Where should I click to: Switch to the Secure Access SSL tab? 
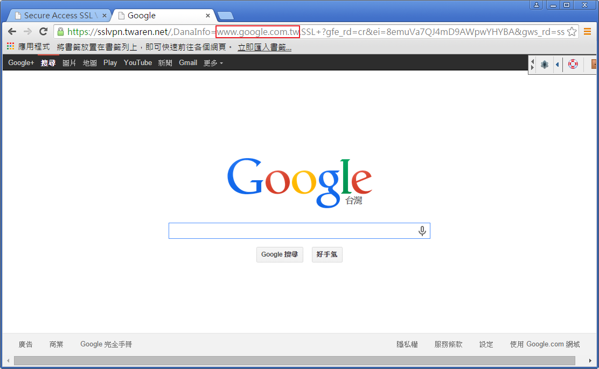click(57, 16)
